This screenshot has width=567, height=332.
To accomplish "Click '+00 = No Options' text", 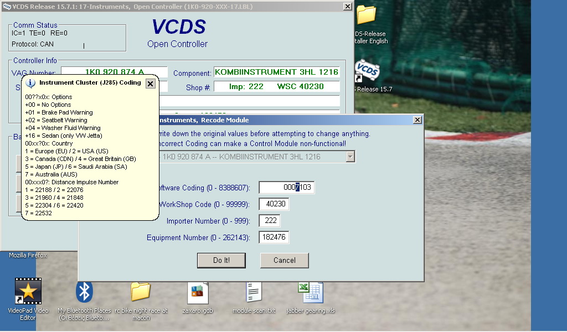I will 48,105.
